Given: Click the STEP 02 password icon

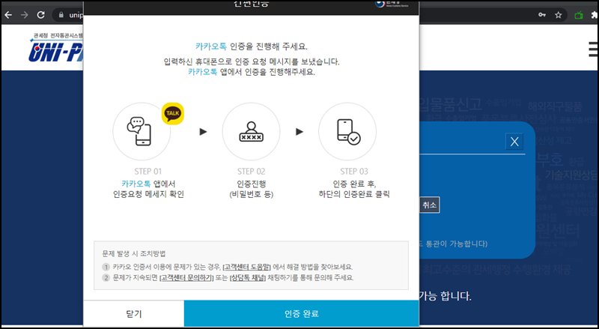Looking at the screenshot, I should click(251, 132).
